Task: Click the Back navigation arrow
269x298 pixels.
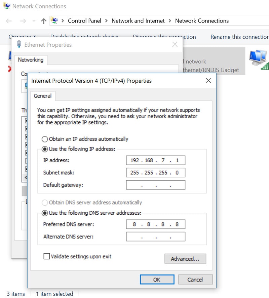Action: click(9, 21)
